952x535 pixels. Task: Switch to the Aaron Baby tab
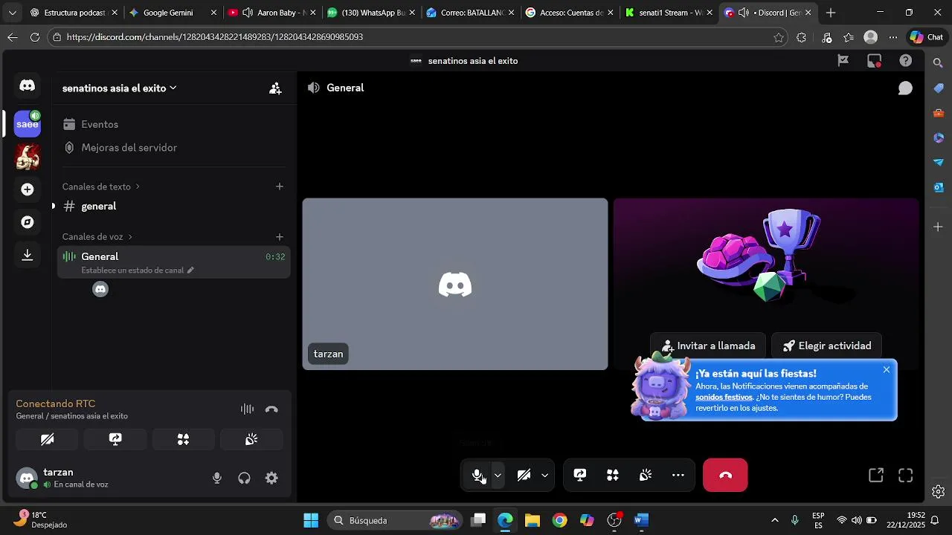point(271,13)
